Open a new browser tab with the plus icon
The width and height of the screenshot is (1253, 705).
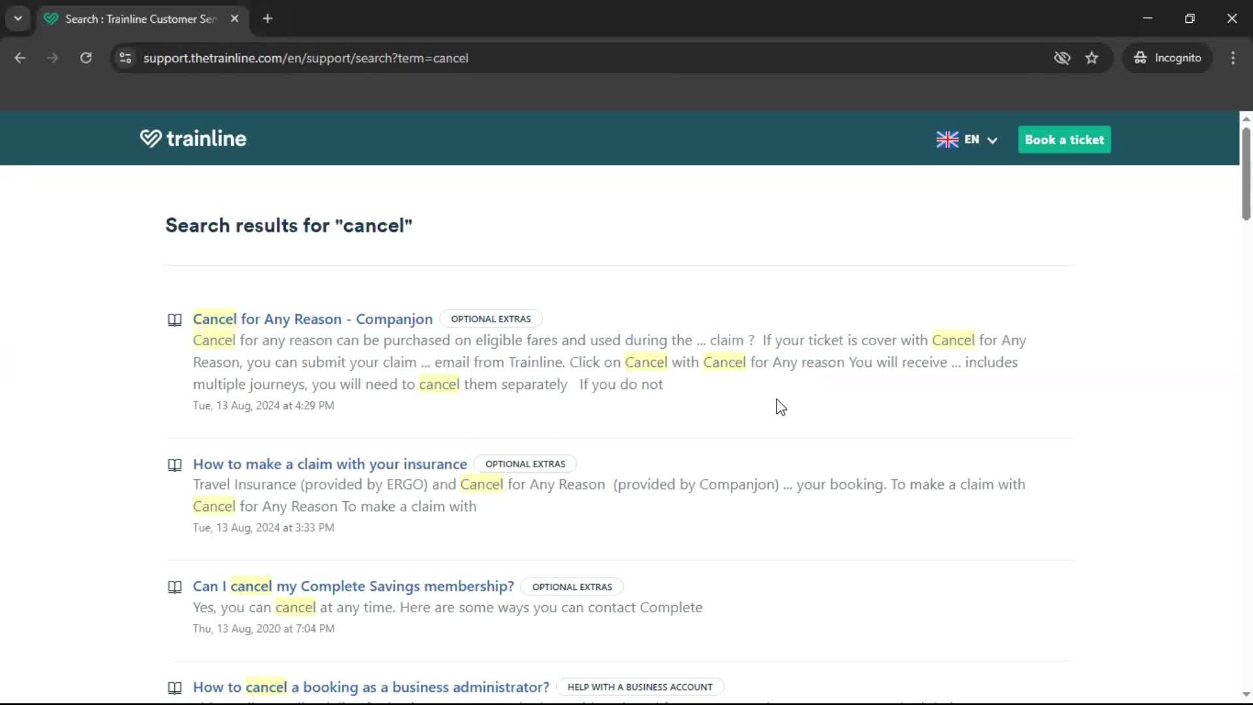pyautogui.click(x=267, y=18)
